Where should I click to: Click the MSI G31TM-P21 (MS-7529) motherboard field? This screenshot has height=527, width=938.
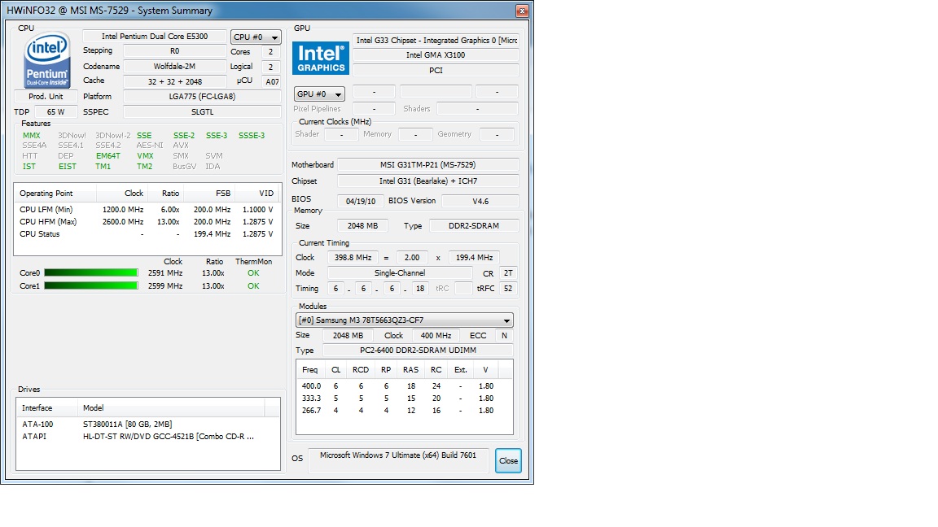click(x=428, y=165)
